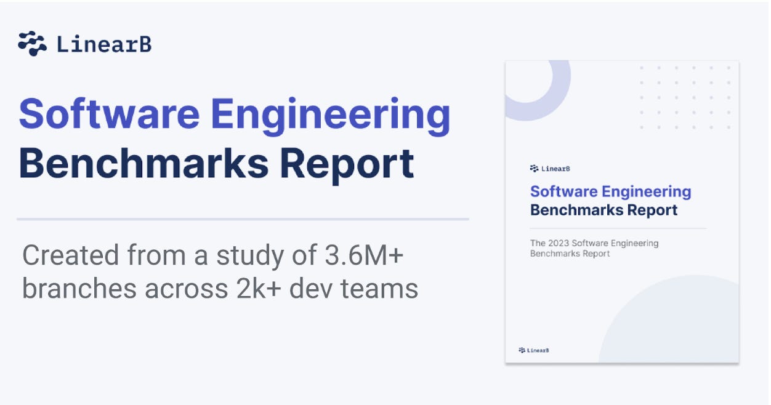771x405 pixels.
Task: Click 'branches across 2k+ dev teams' text
Action: point(220,287)
